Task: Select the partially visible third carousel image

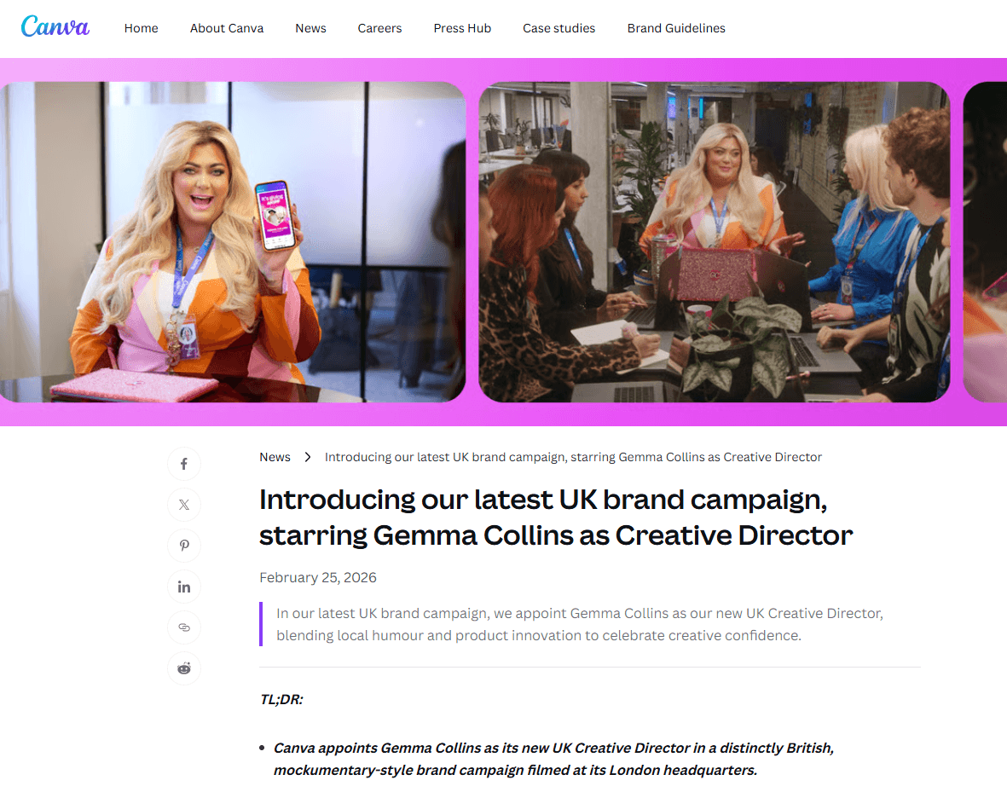Action: (985, 242)
